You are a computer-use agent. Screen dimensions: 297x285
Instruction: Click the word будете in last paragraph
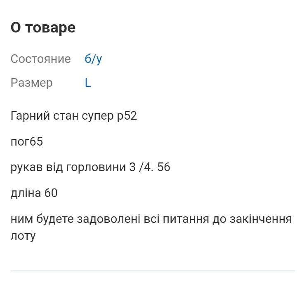(x=56, y=219)
